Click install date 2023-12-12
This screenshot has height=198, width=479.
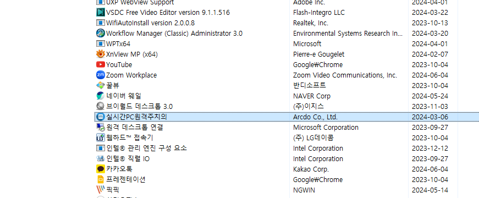pos(430,148)
